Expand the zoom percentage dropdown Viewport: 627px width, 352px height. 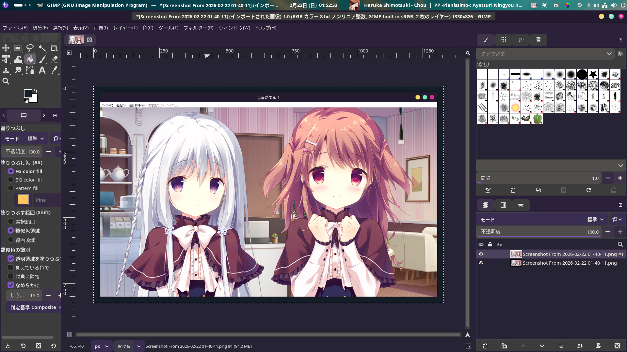[x=139, y=346]
